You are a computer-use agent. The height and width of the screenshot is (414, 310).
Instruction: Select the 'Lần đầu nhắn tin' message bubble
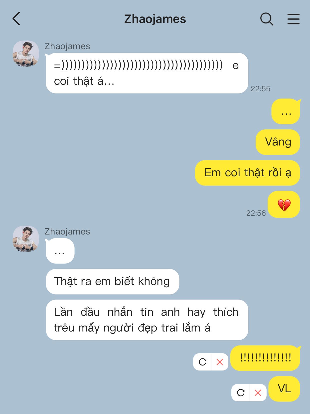pyautogui.click(x=147, y=320)
